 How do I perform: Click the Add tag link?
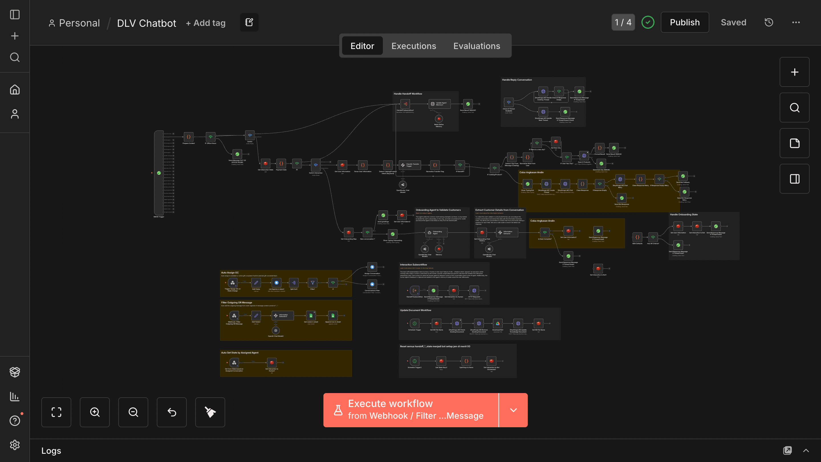(x=206, y=23)
